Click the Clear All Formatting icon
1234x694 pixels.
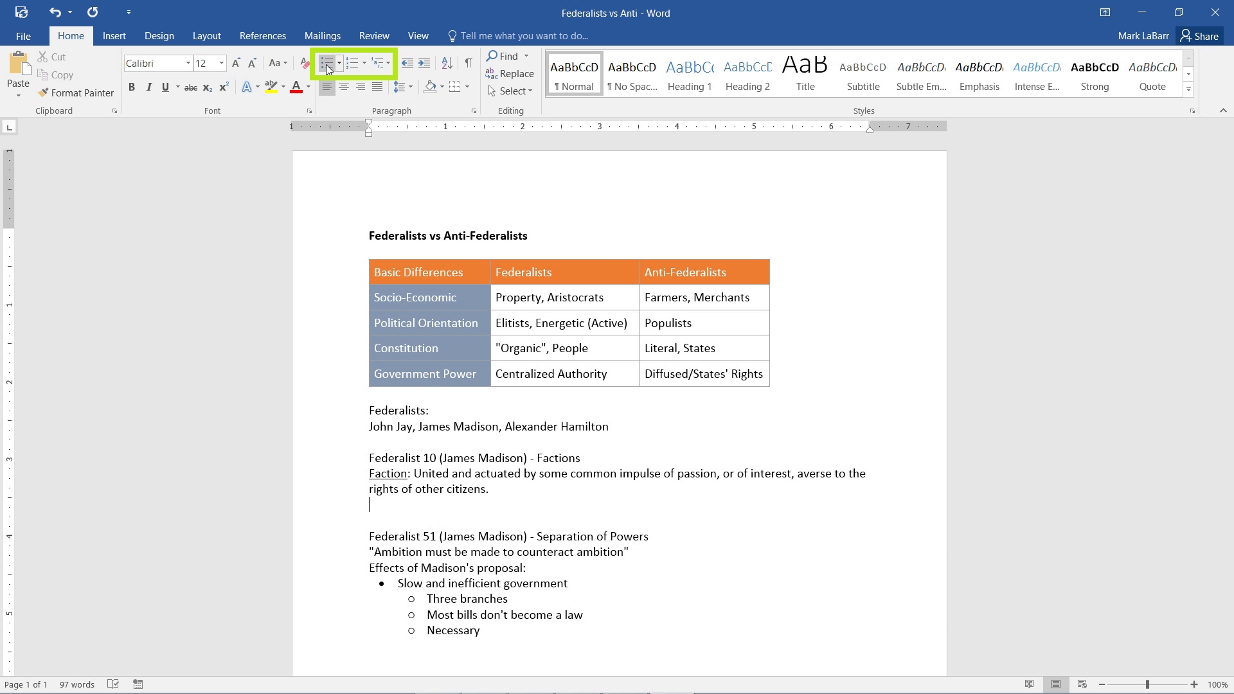point(305,63)
